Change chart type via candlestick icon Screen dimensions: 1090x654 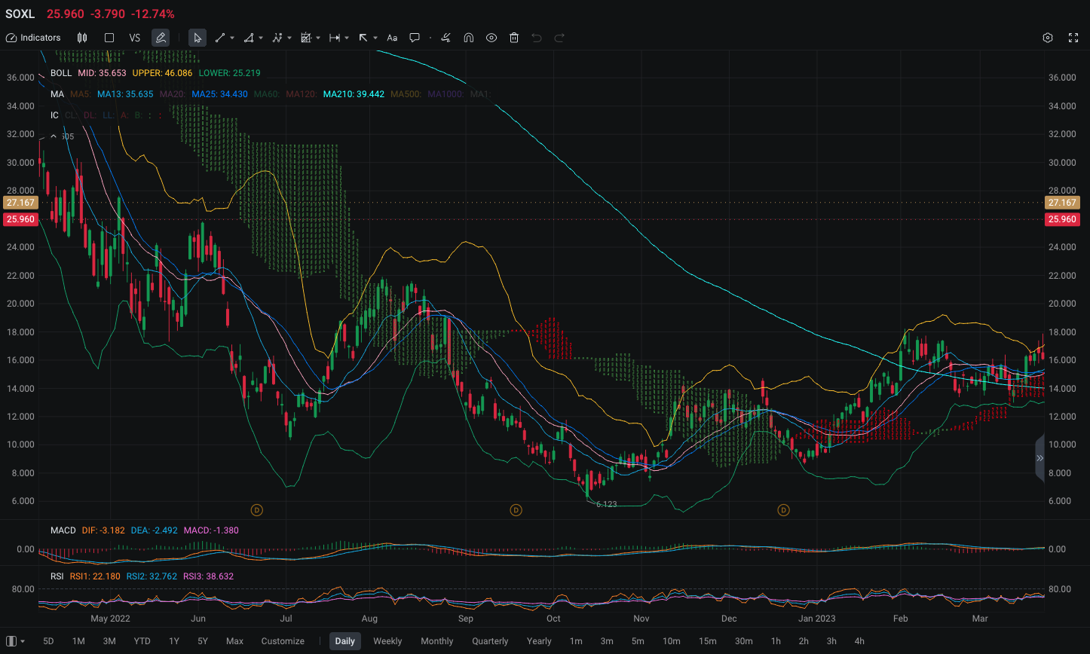82,38
